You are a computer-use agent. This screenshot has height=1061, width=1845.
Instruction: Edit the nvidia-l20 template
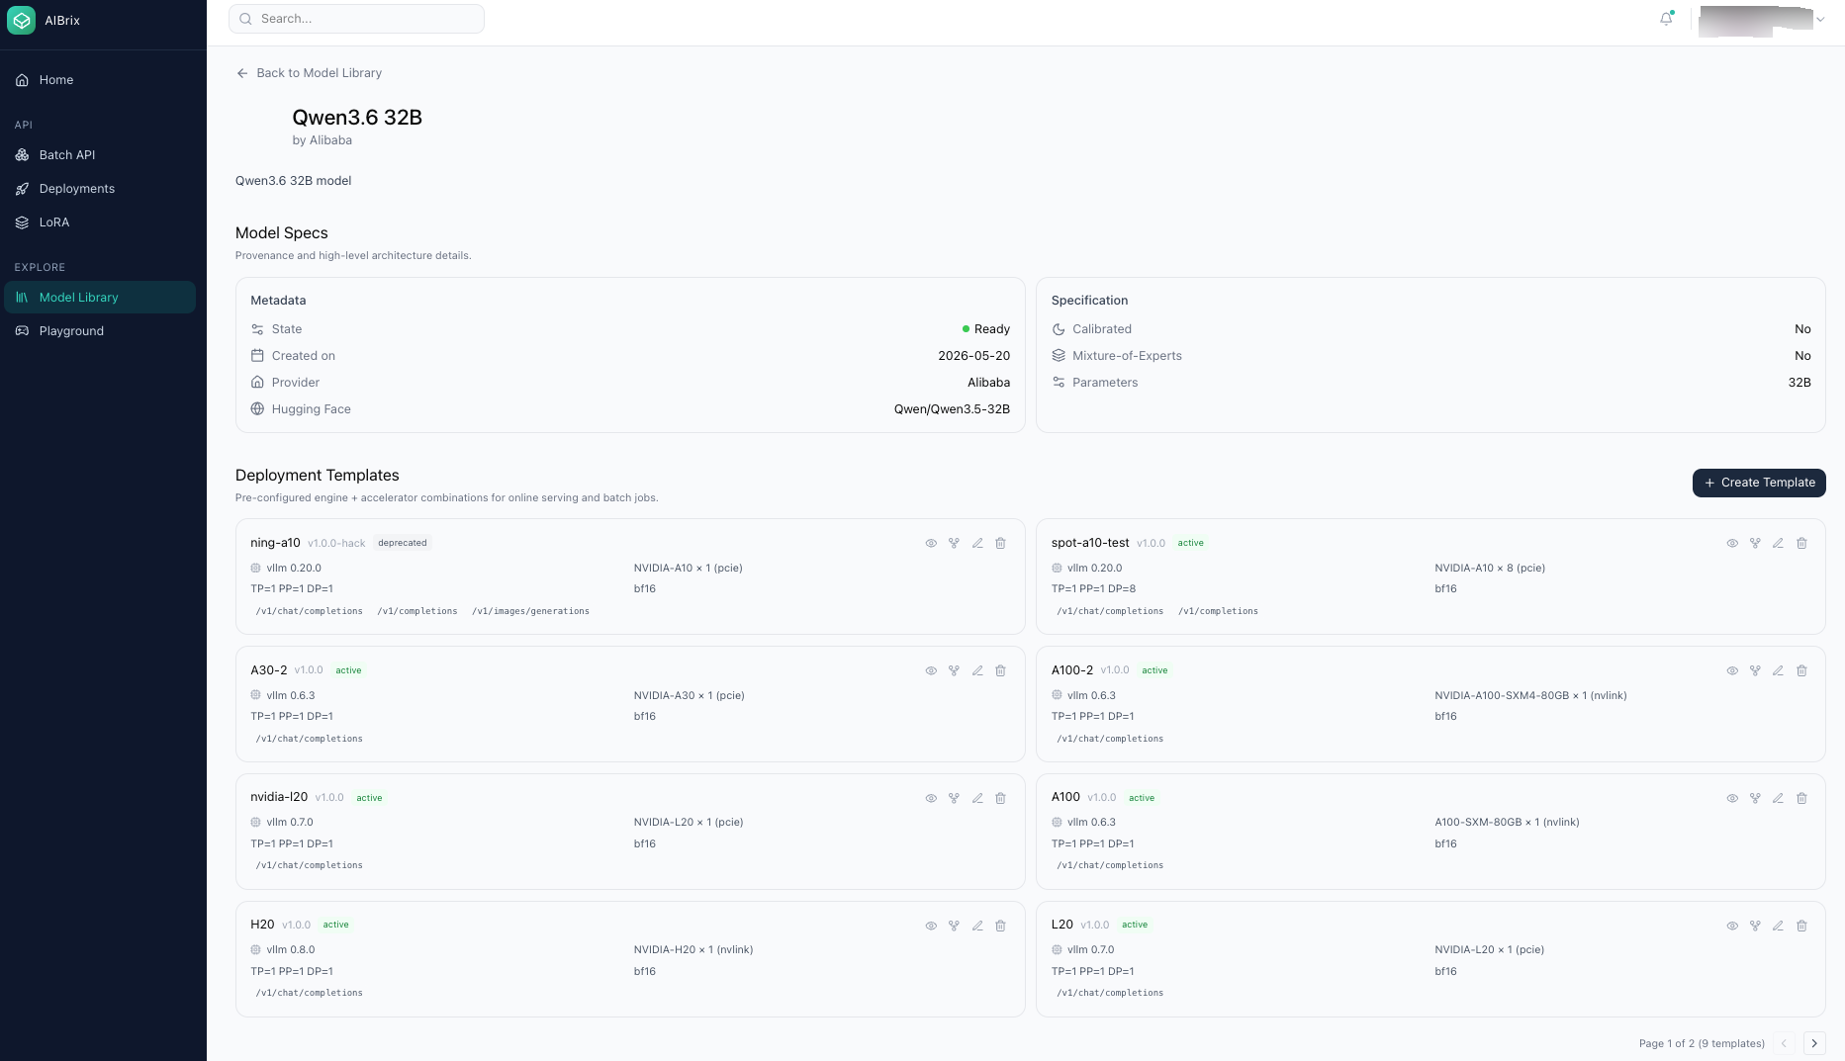(977, 798)
